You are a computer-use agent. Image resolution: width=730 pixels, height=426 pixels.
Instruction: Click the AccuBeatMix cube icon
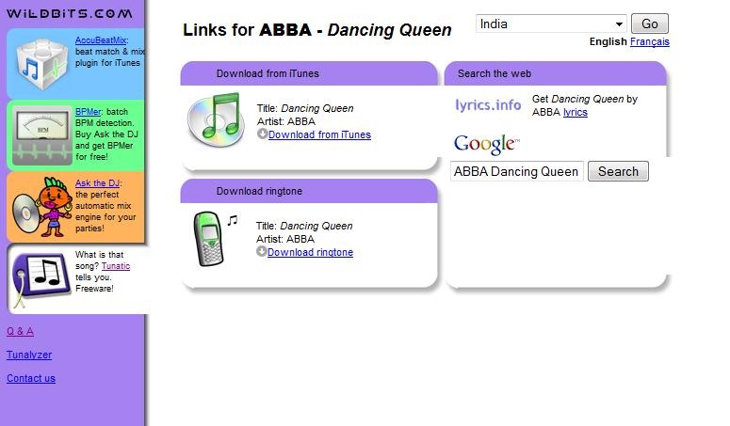click(x=41, y=65)
